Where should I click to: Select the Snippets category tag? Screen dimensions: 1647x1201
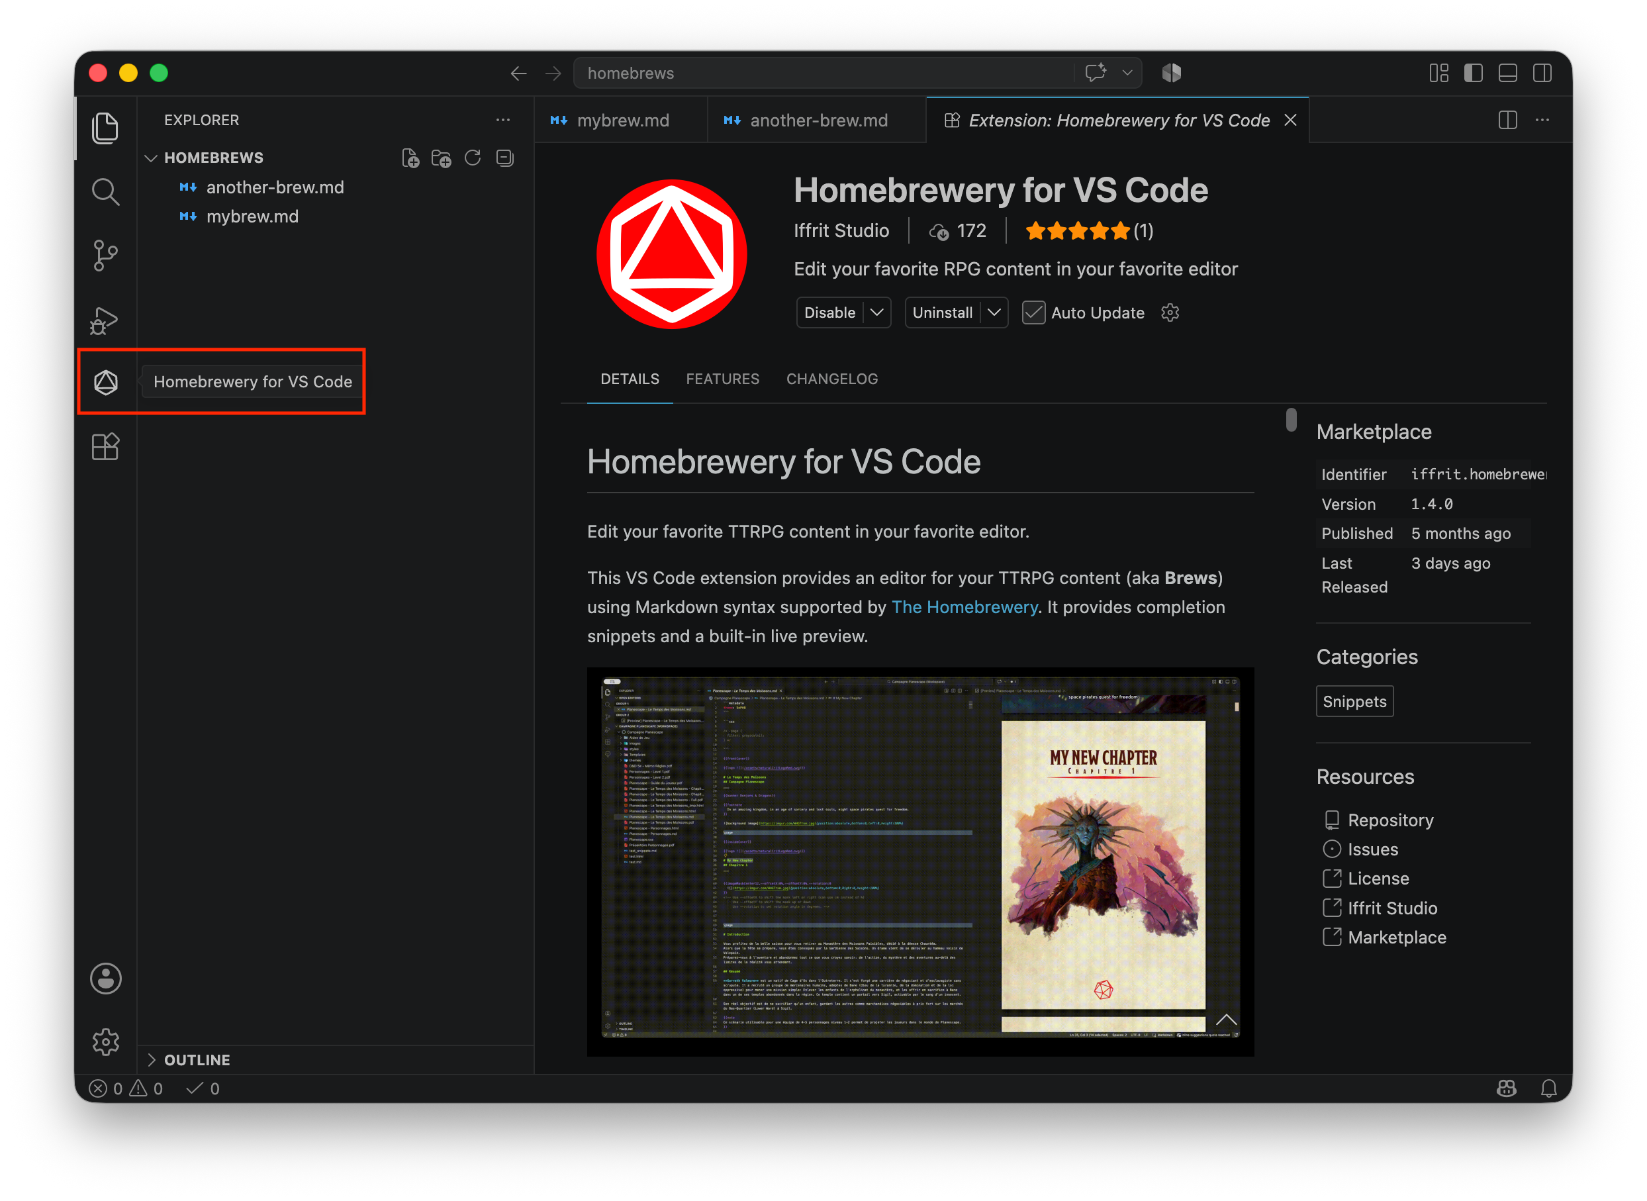1354,702
